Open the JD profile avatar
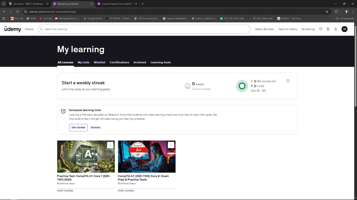The image size is (357, 200). [344, 29]
